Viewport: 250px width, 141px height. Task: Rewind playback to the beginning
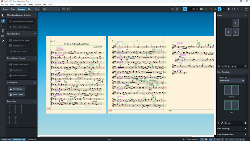201,9
